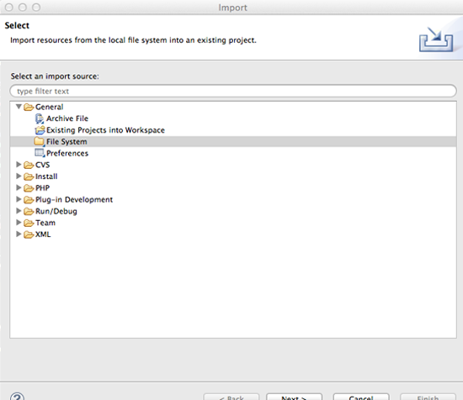Click the CVS folder icon

click(29, 165)
